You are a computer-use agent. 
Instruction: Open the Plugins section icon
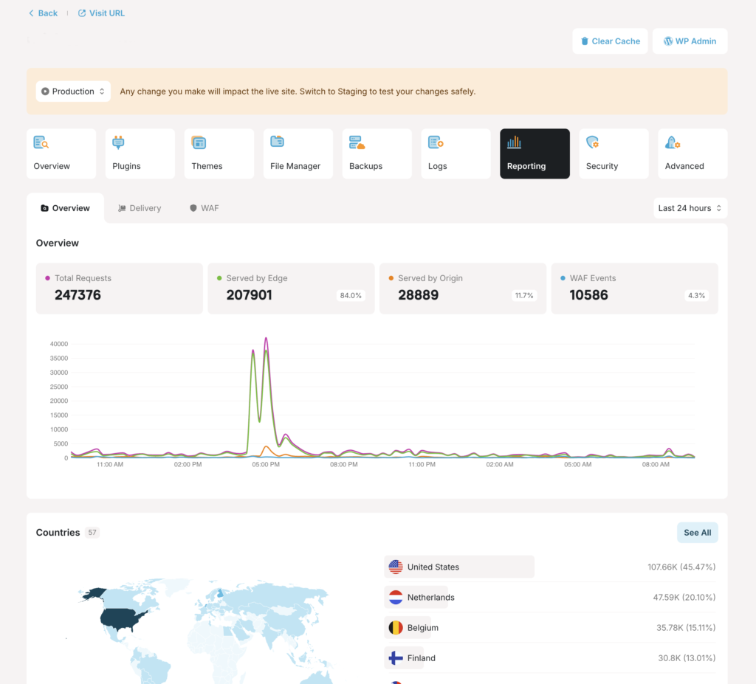[118, 142]
